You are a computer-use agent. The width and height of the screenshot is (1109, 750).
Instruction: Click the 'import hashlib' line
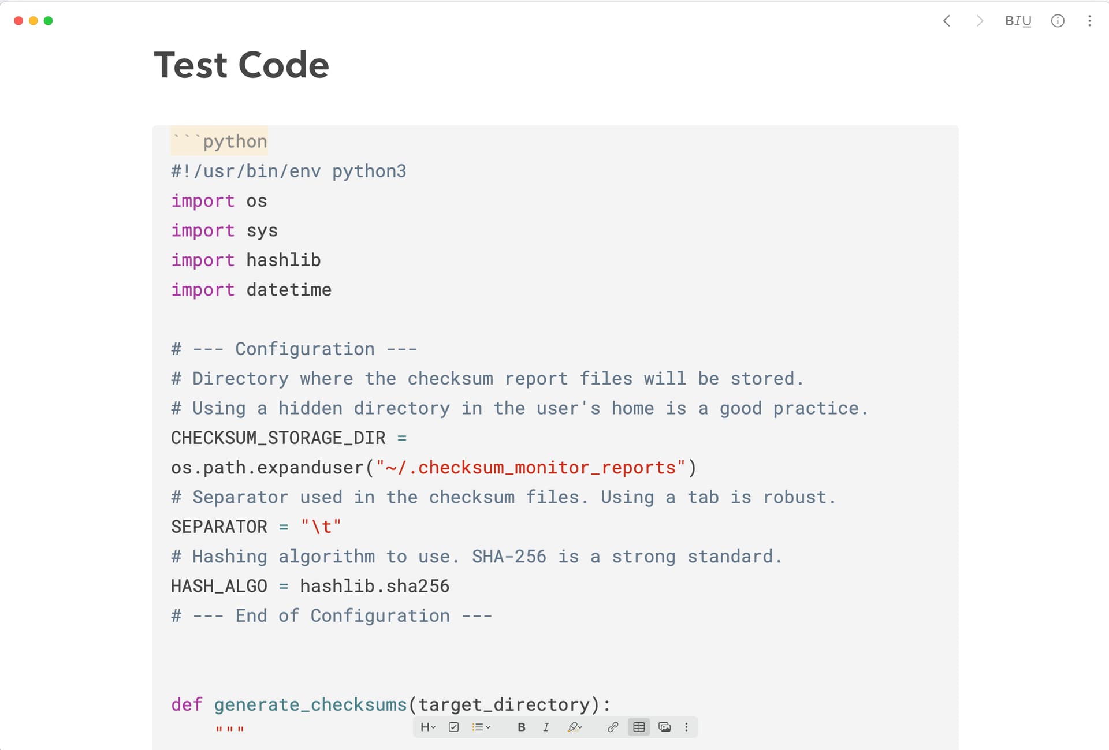(x=245, y=260)
